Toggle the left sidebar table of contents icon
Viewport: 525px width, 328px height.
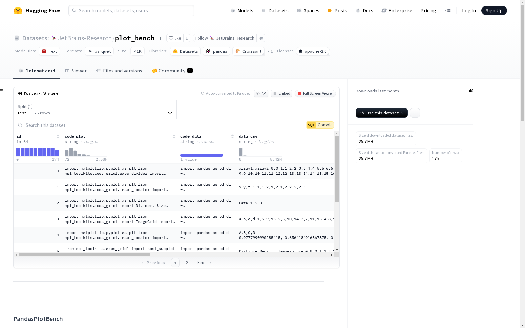[x=2, y=91]
